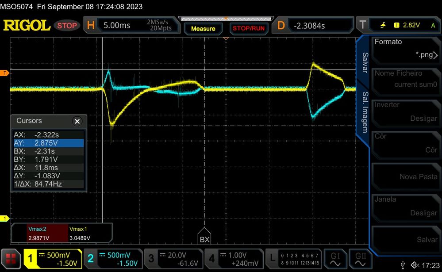Click the ΔY: -1.083V readout
Viewport: 442px width, 272px height.
[49, 176]
